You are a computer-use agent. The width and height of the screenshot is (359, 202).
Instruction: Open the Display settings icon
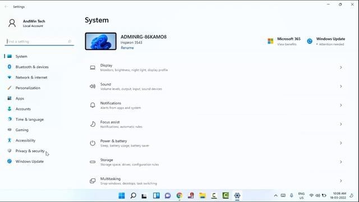click(x=93, y=67)
